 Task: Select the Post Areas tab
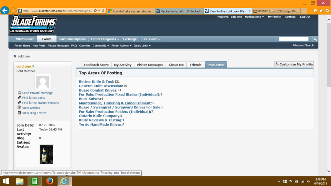click(x=216, y=65)
